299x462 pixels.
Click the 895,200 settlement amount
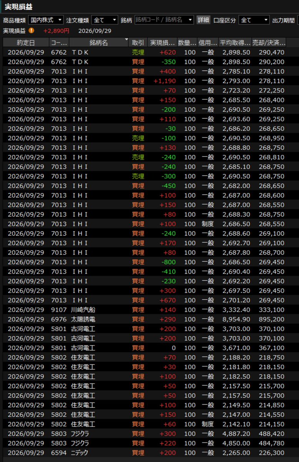pos(272,319)
